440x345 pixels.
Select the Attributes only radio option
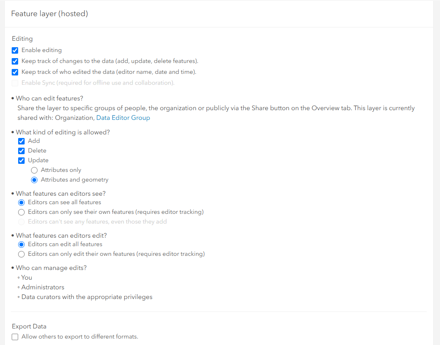click(x=34, y=170)
